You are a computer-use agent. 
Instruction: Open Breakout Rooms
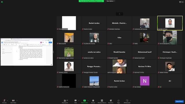click(x=102, y=101)
